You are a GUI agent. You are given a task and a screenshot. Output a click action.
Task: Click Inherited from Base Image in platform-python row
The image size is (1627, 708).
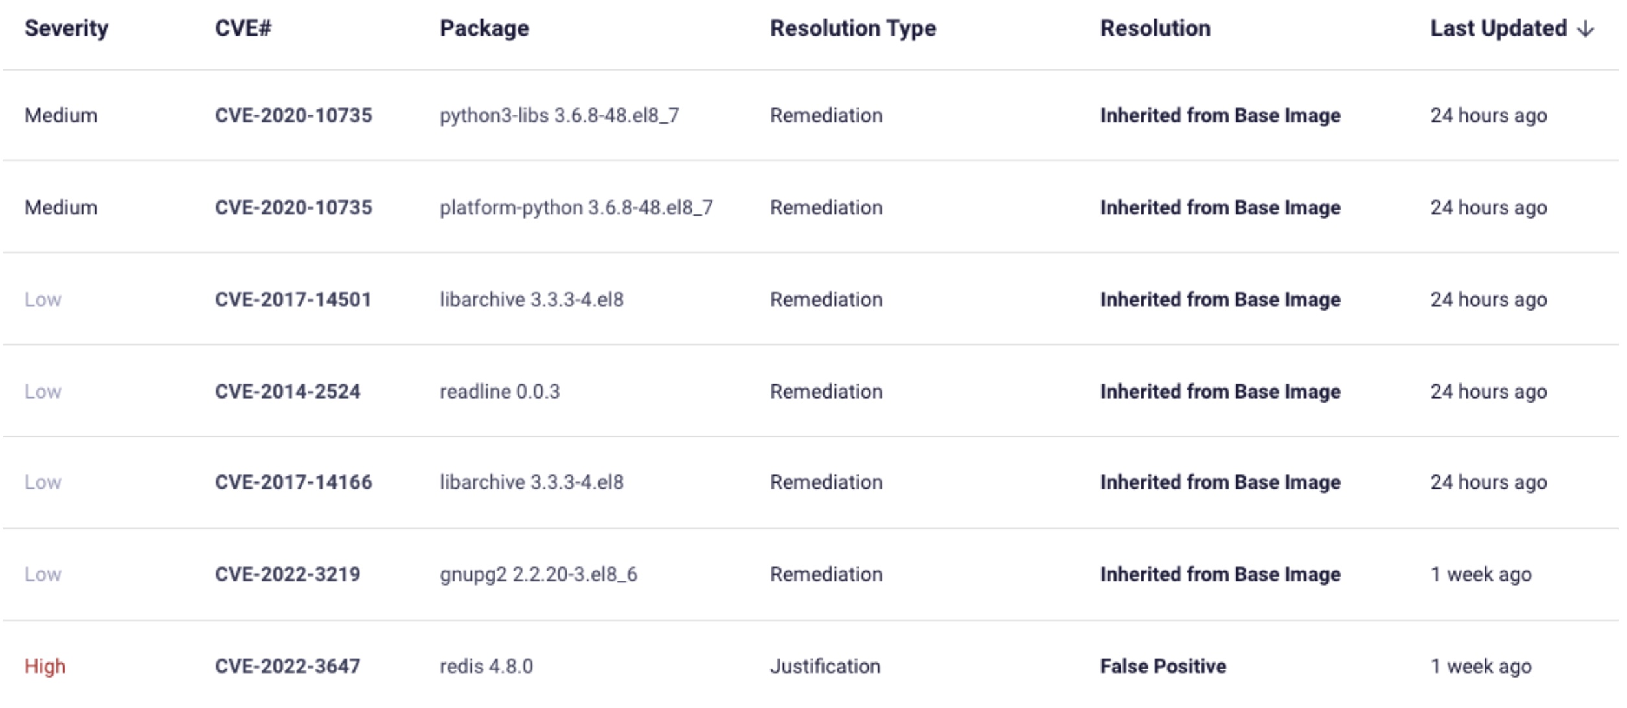(x=1221, y=207)
